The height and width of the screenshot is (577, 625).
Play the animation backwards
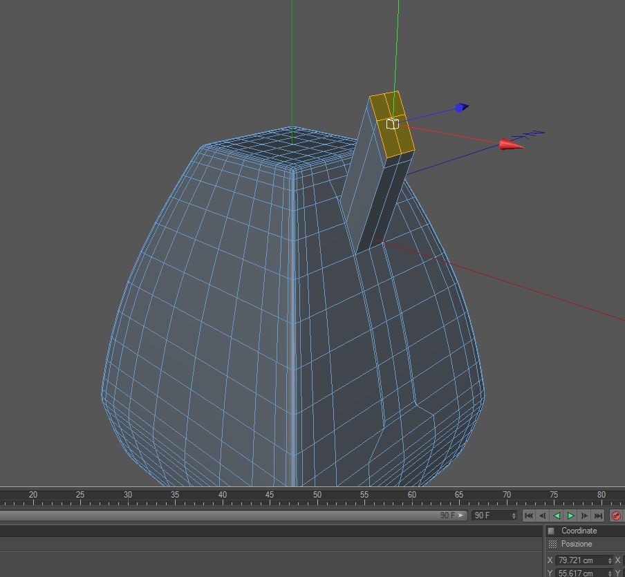pos(557,515)
